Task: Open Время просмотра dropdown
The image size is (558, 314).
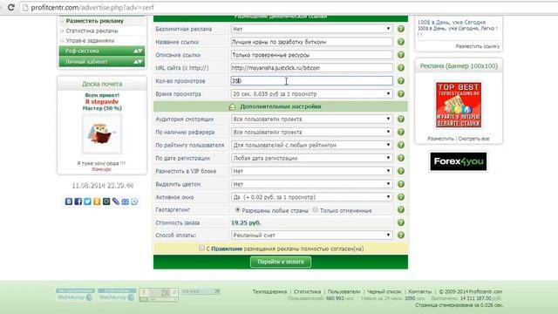Action: point(311,93)
